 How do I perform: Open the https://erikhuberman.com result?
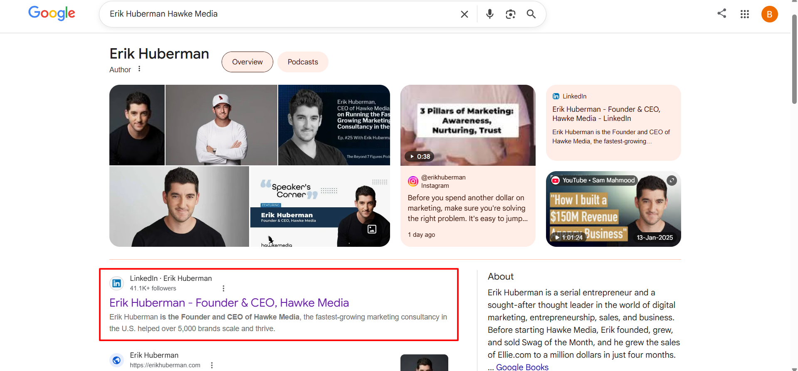[165, 365]
